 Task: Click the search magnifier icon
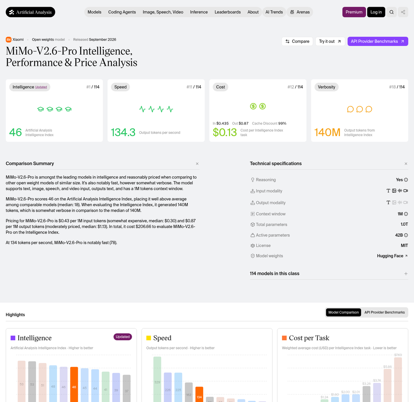(391, 12)
